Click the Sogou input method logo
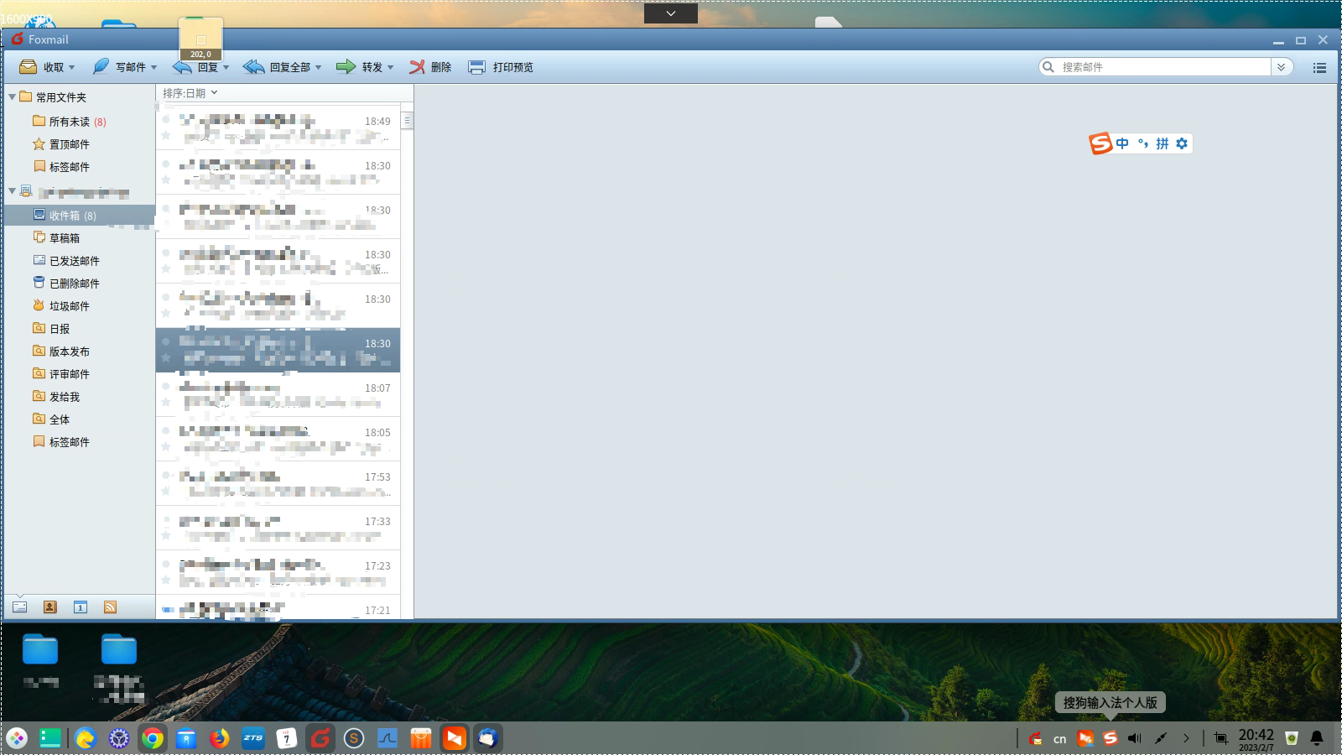 [x=1100, y=143]
